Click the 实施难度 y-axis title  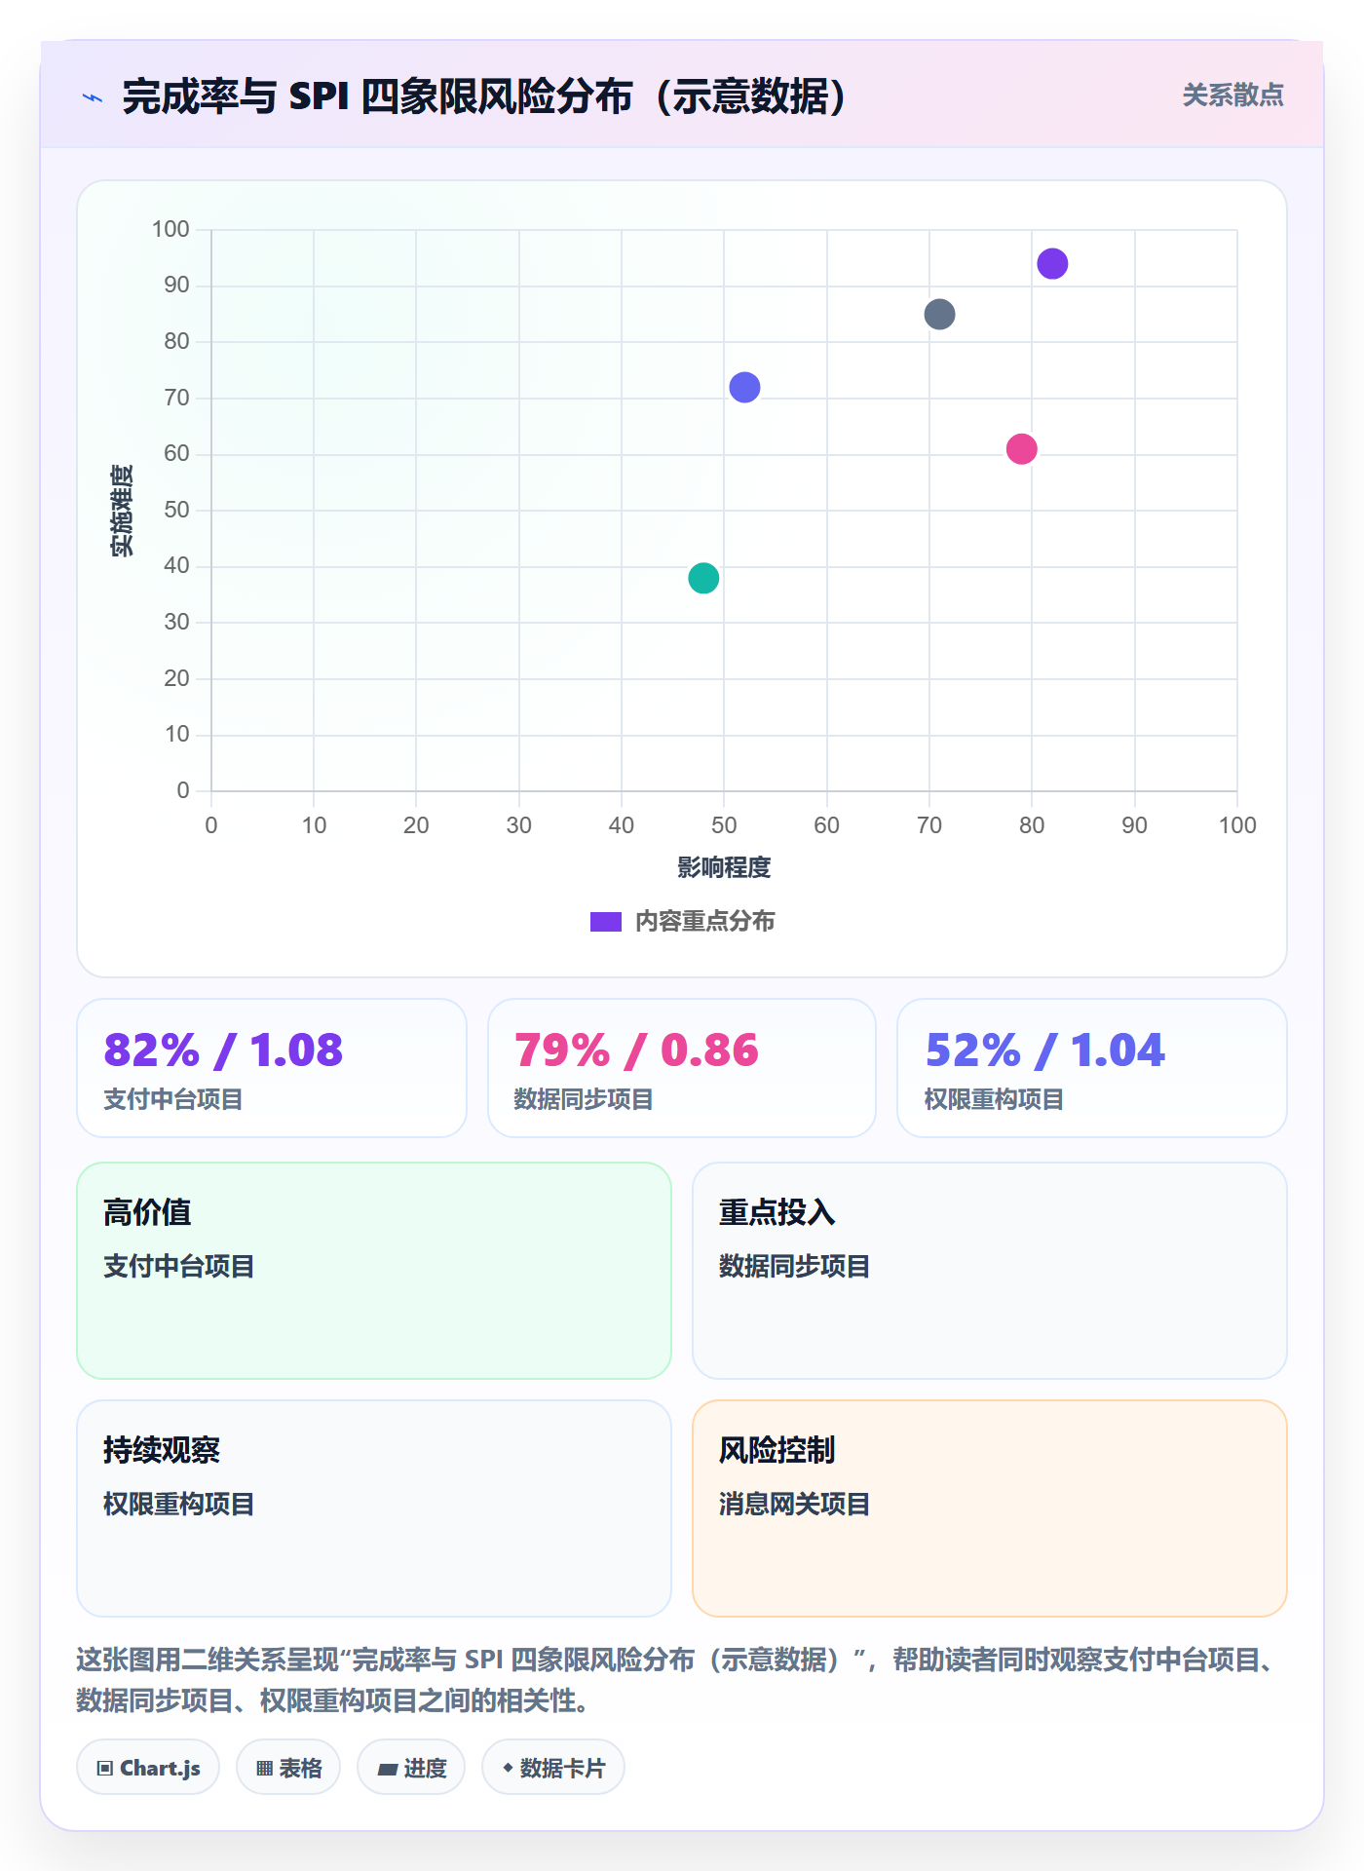tap(122, 511)
